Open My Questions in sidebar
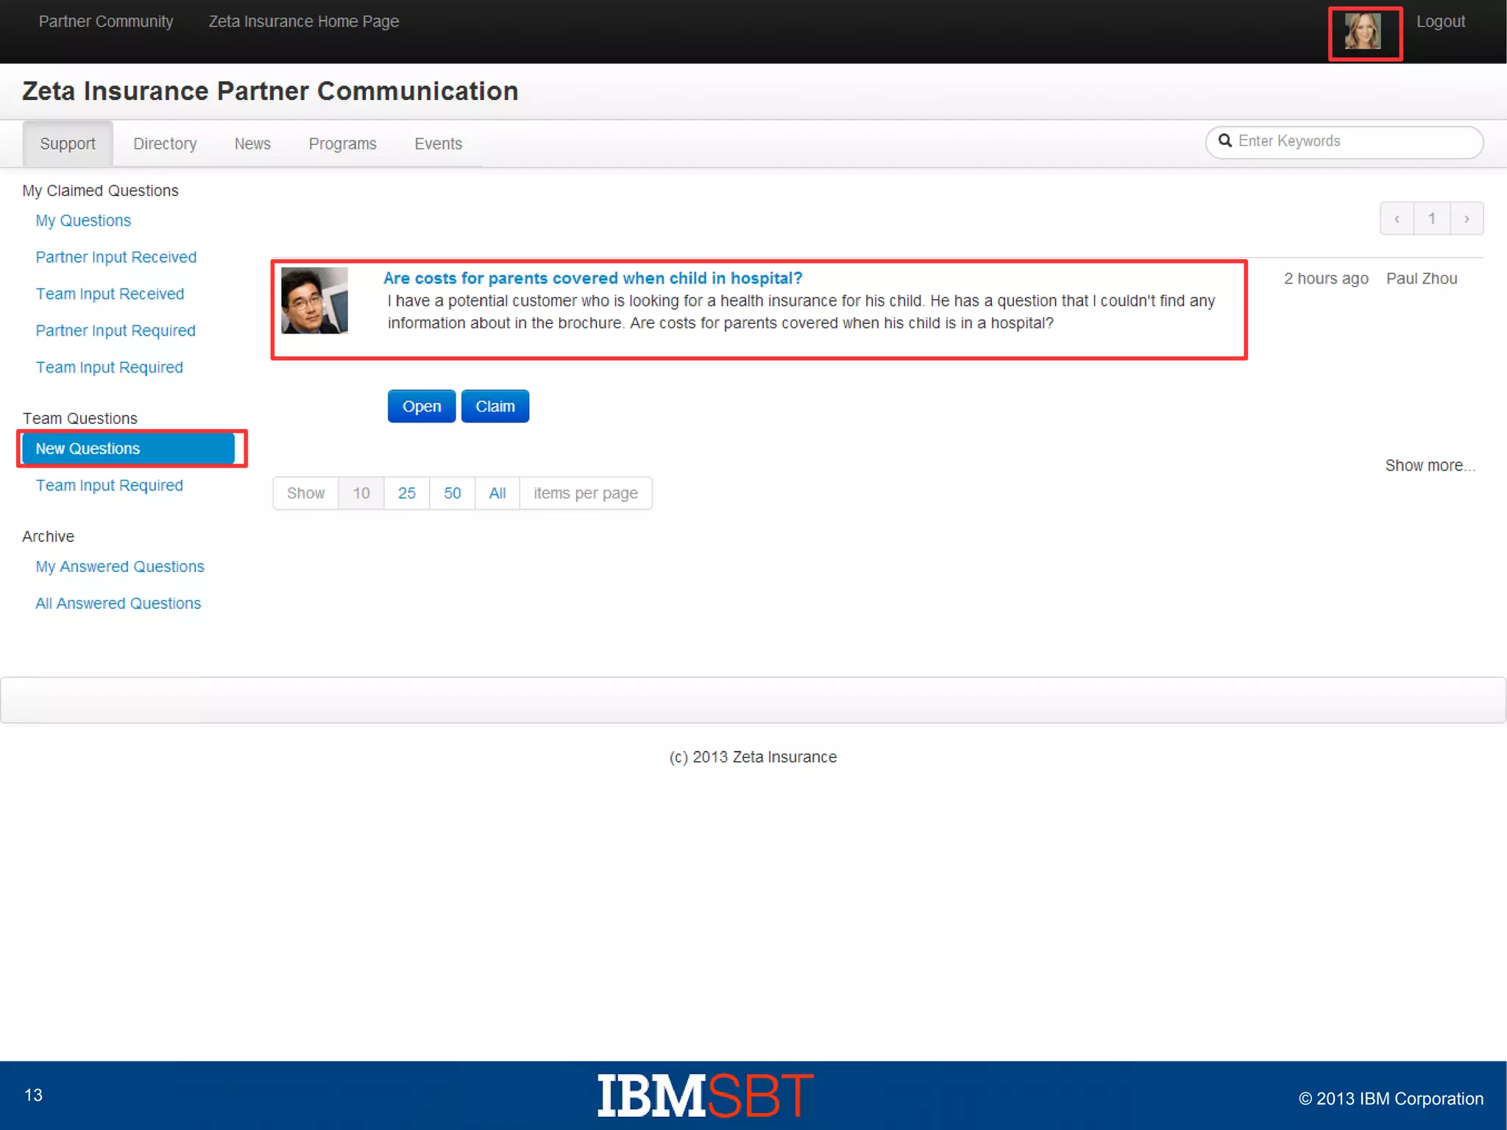 (x=83, y=220)
